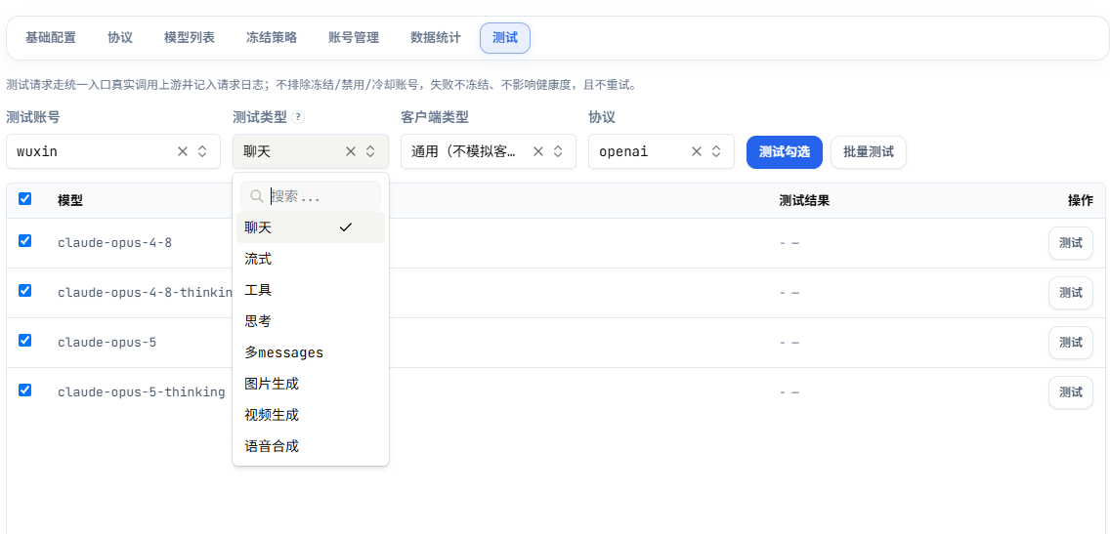The width and height of the screenshot is (1110, 534).
Task: Run 测试 for claude-opus-5-thinking
Action: (1071, 391)
